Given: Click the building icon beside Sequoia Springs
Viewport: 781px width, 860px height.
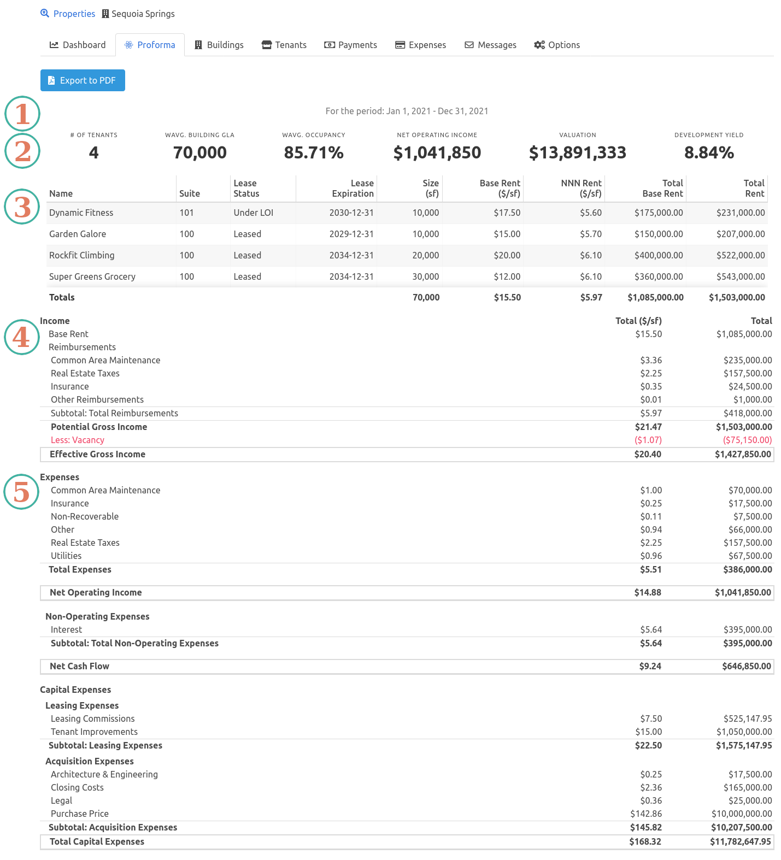Looking at the screenshot, I should click(x=105, y=14).
